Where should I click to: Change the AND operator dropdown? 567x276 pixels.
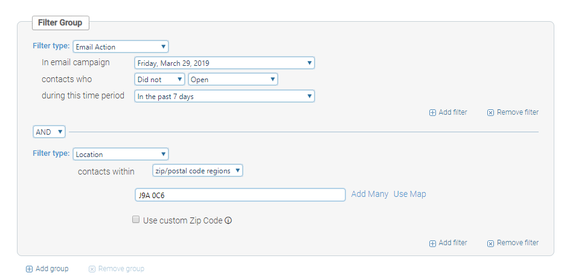pyautogui.click(x=49, y=132)
